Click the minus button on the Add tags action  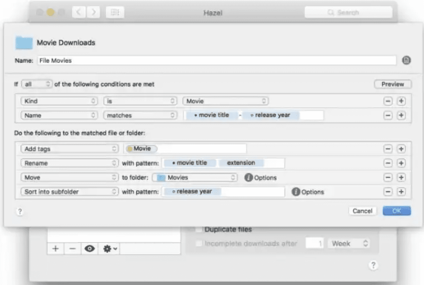388,149
